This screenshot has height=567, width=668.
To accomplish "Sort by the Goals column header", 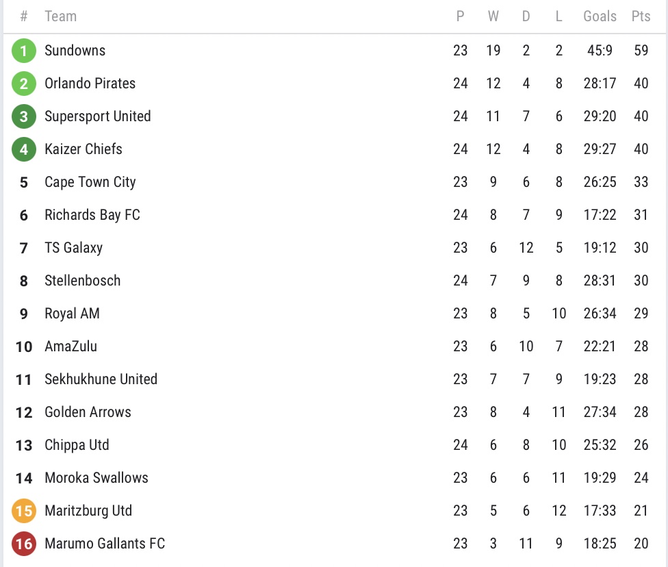I will point(600,16).
